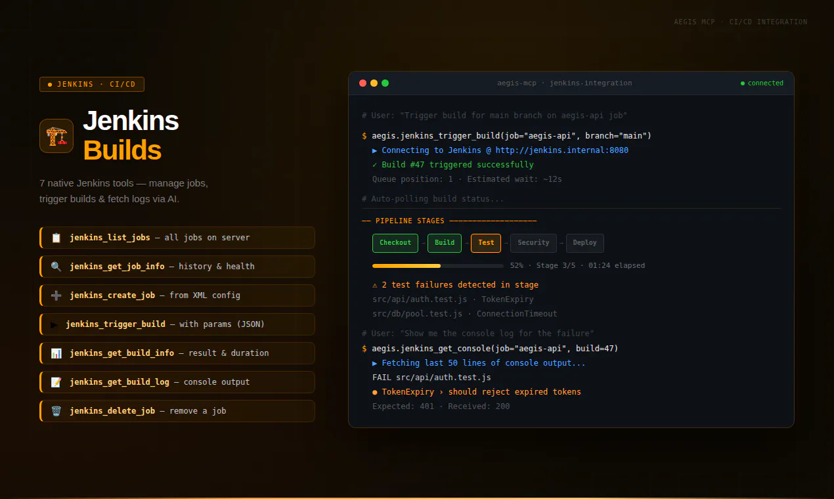This screenshot has height=499, width=834.
Task: Select the Deploy pipeline stage
Action: 584,243
